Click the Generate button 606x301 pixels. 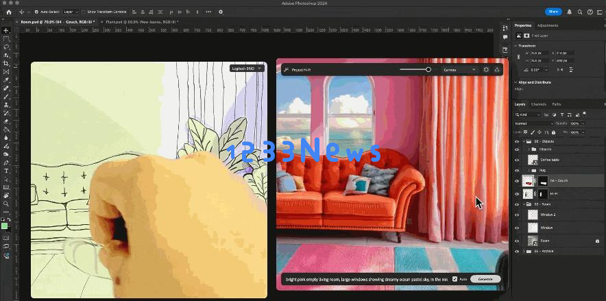485,279
